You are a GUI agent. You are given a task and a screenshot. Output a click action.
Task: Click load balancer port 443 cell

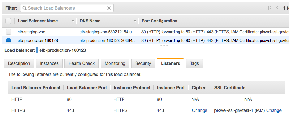click(71, 110)
